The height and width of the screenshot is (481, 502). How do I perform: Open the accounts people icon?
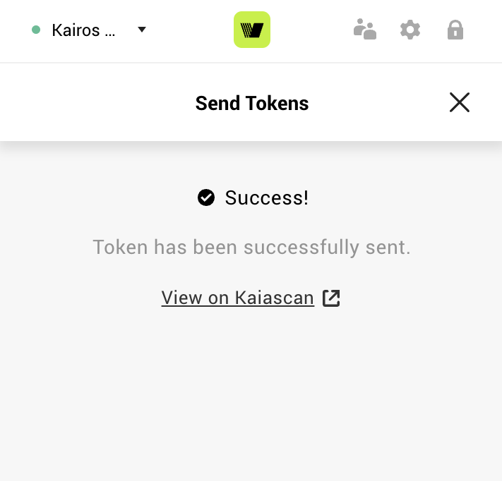pos(365,30)
